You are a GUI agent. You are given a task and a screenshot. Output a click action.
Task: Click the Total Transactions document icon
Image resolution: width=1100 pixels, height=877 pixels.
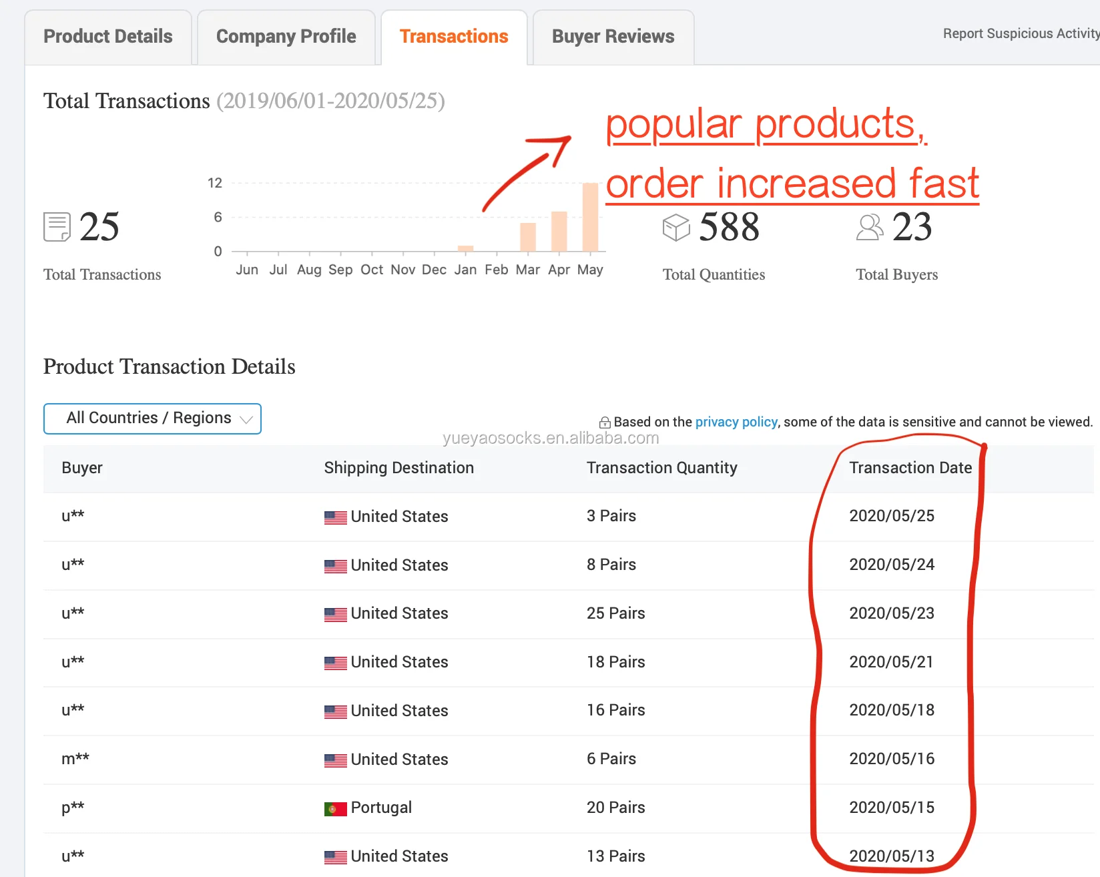click(57, 227)
